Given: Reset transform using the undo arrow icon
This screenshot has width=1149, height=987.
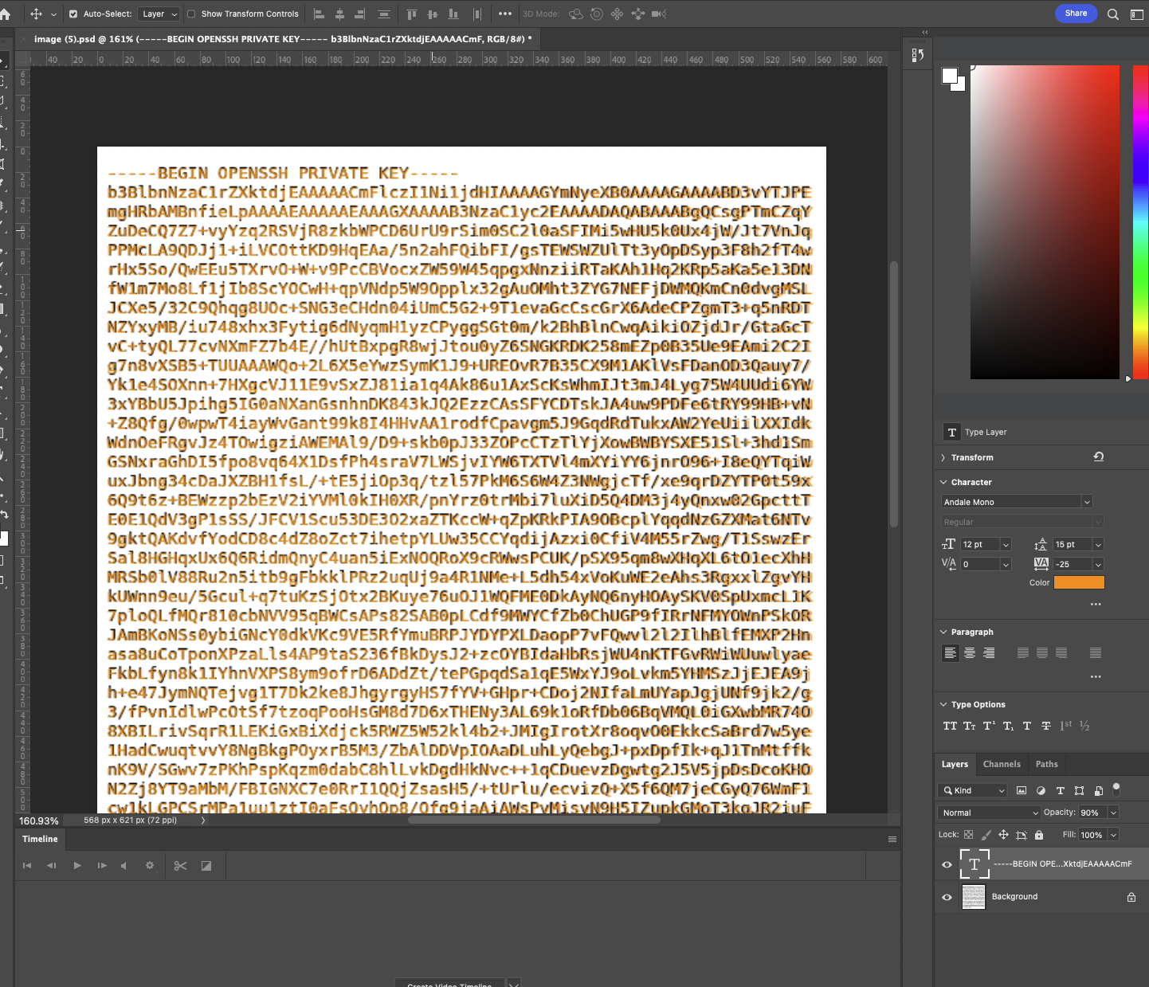Looking at the screenshot, I should coord(1099,457).
